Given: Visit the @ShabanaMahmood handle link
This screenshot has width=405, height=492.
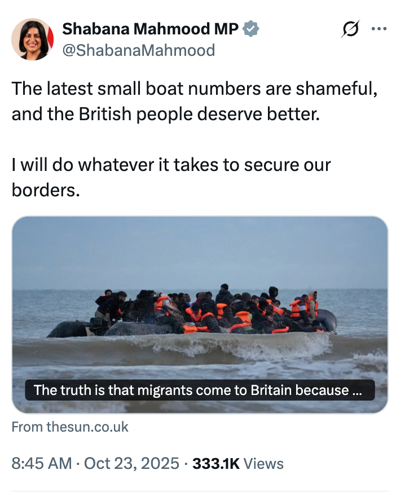Looking at the screenshot, I should [138, 50].
